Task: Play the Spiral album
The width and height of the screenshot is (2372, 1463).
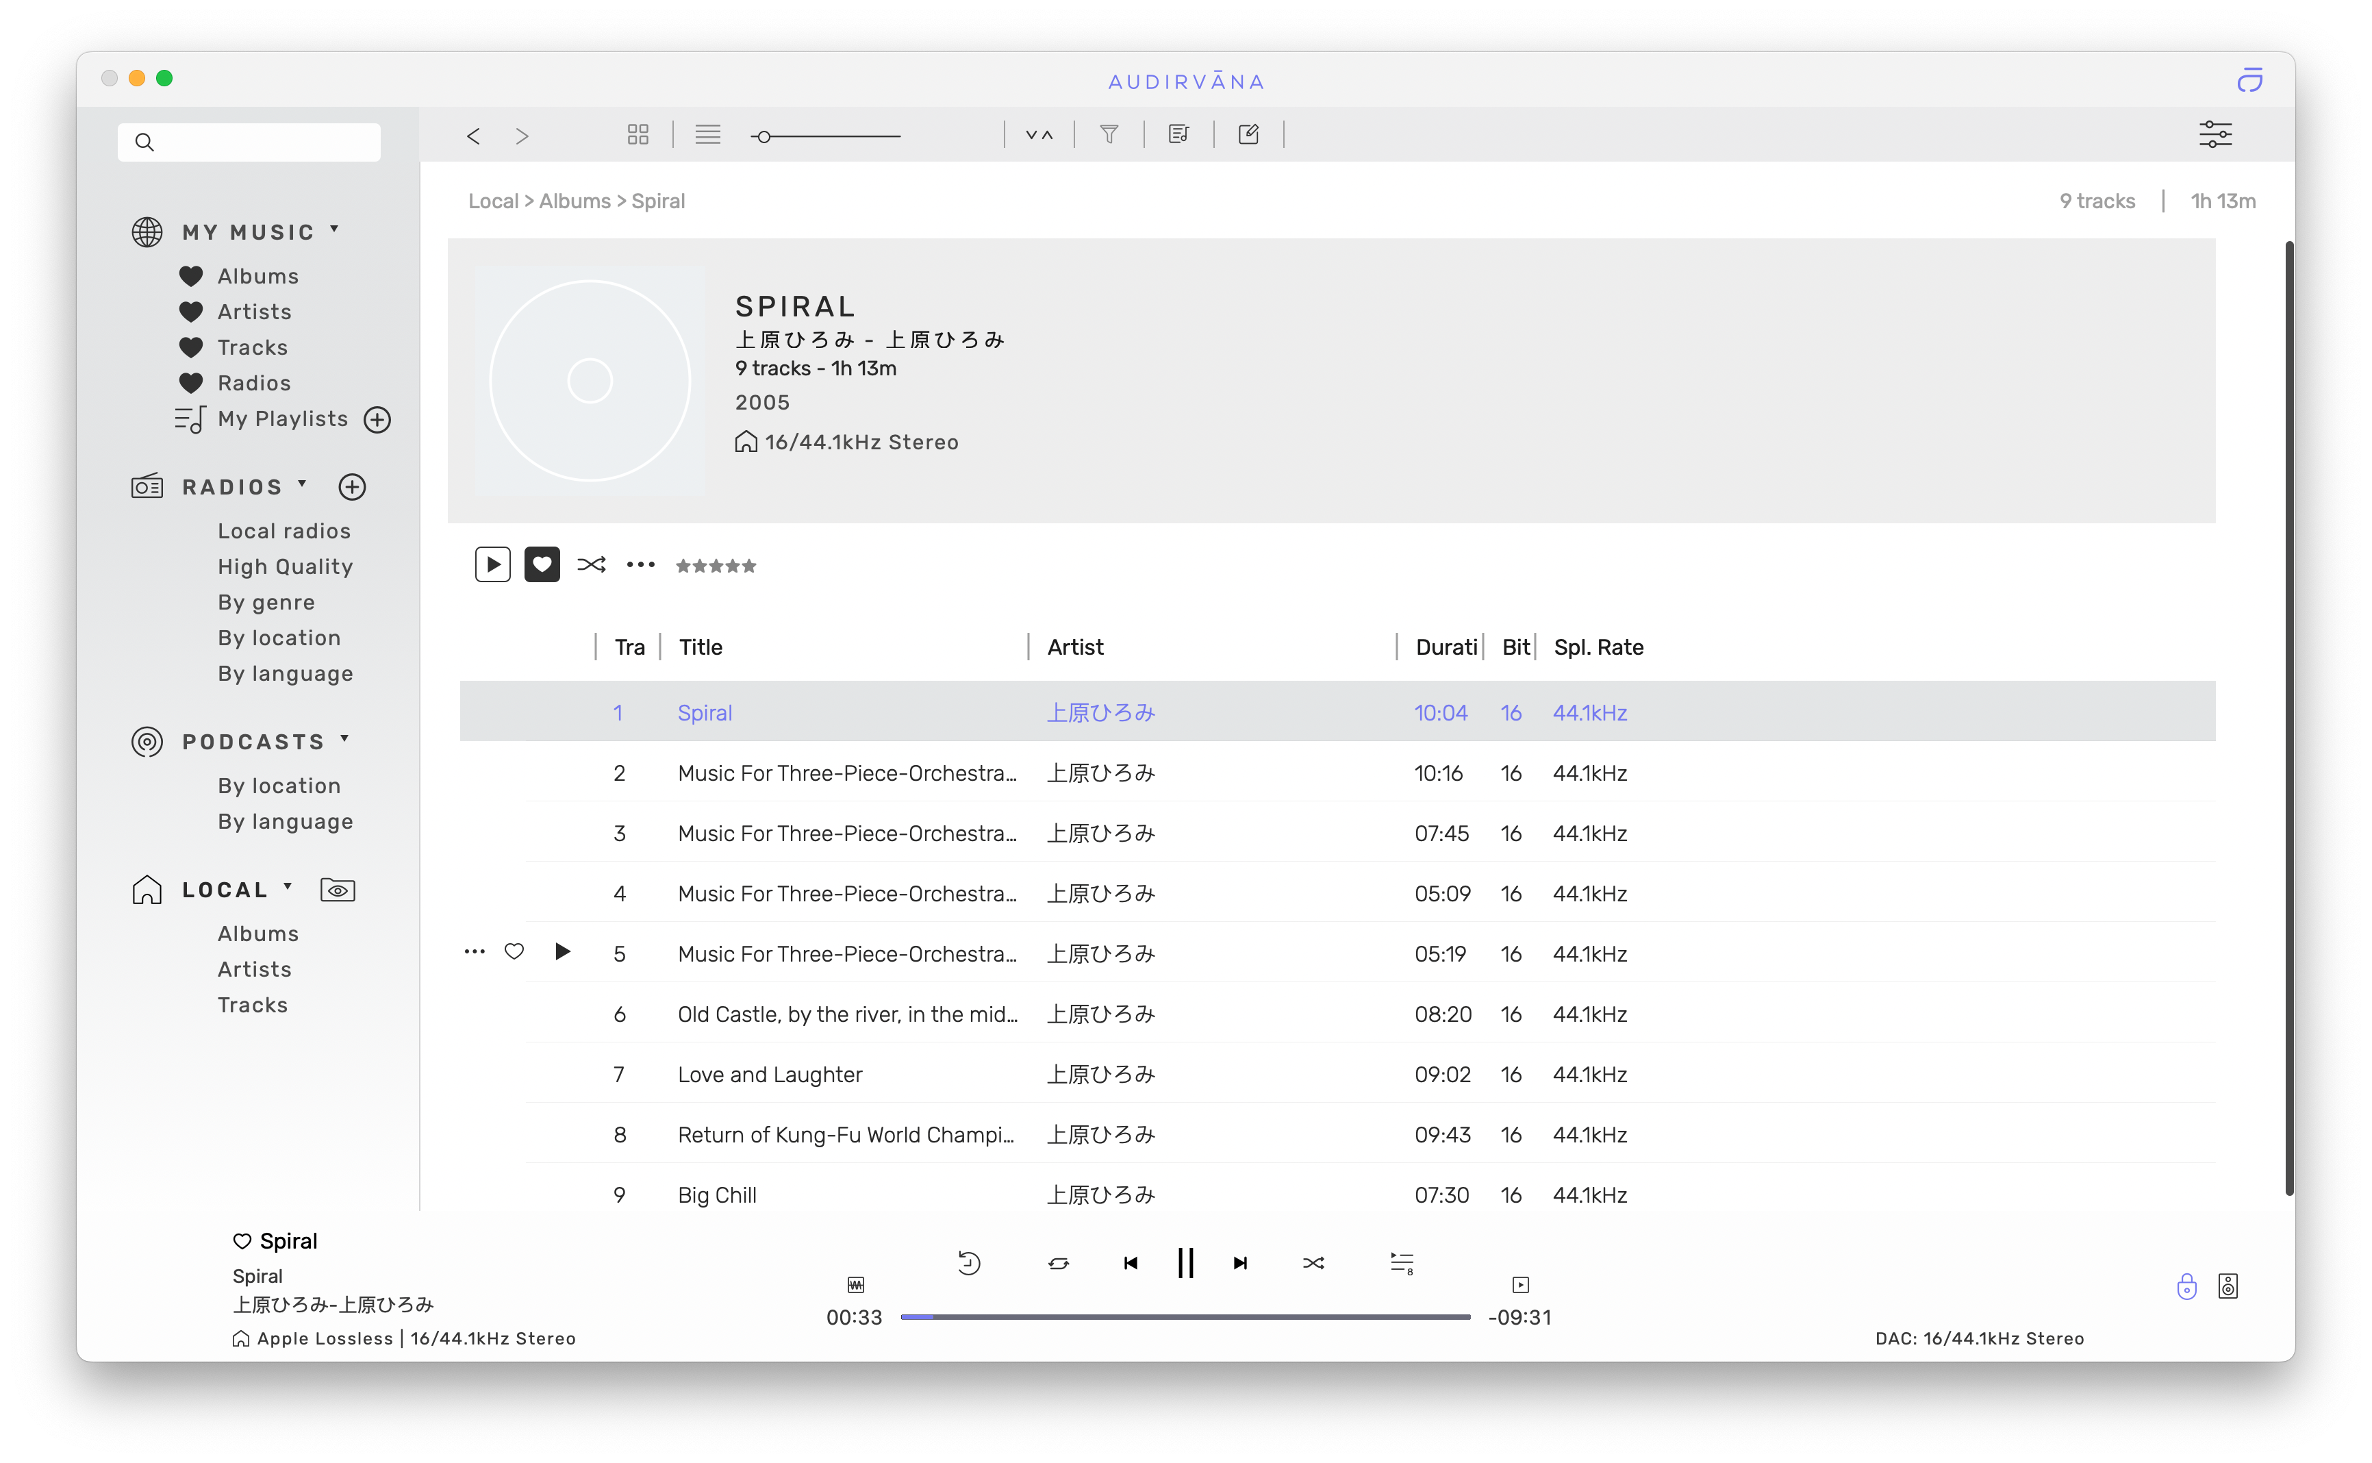Action: (x=492, y=565)
